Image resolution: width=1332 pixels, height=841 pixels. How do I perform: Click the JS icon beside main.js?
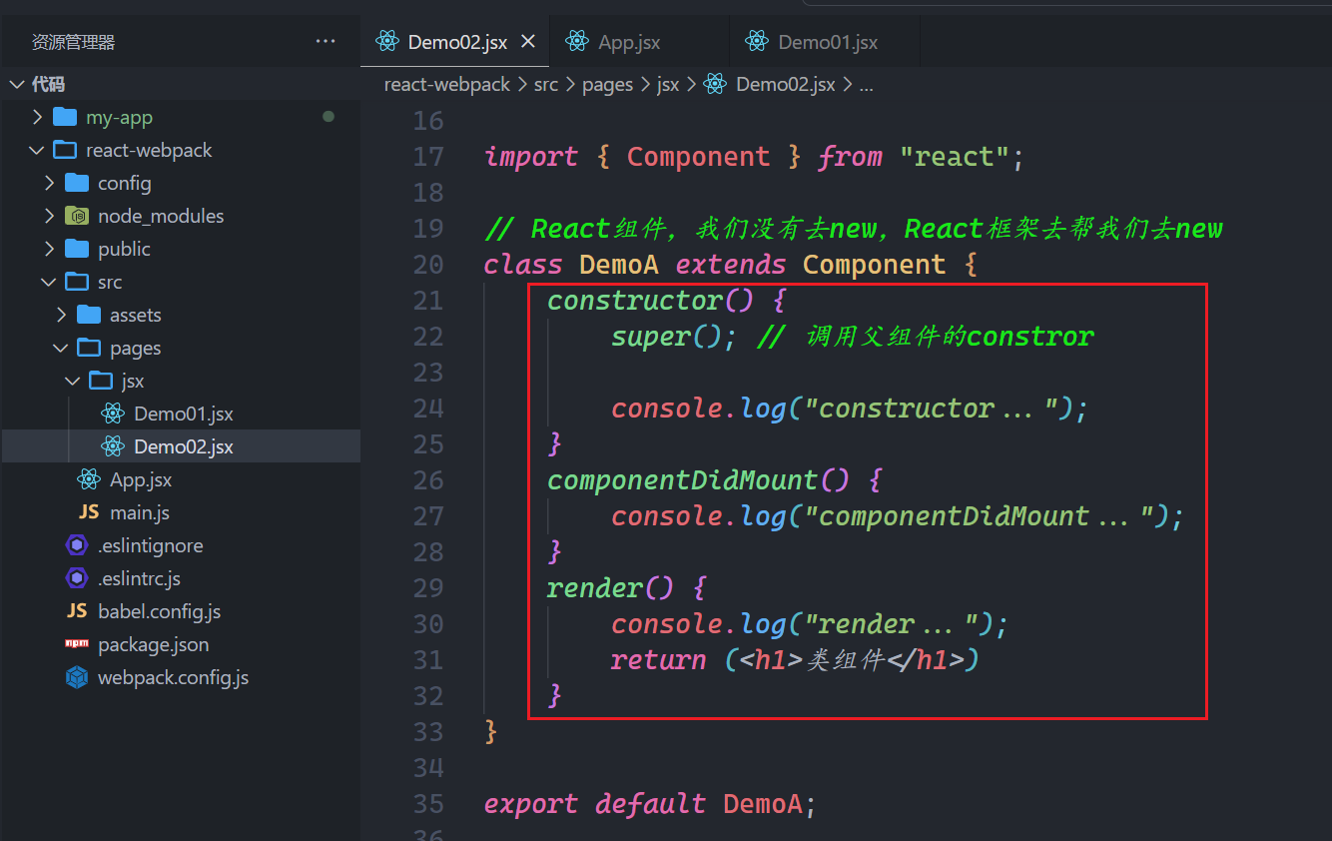tap(89, 512)
